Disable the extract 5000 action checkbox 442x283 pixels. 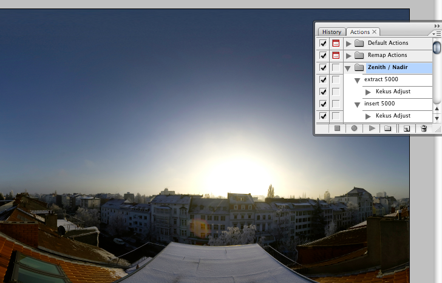(323, 80)
